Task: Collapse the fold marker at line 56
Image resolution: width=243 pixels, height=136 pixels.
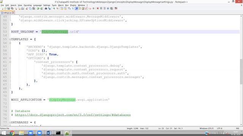Action: click(10, 43)
